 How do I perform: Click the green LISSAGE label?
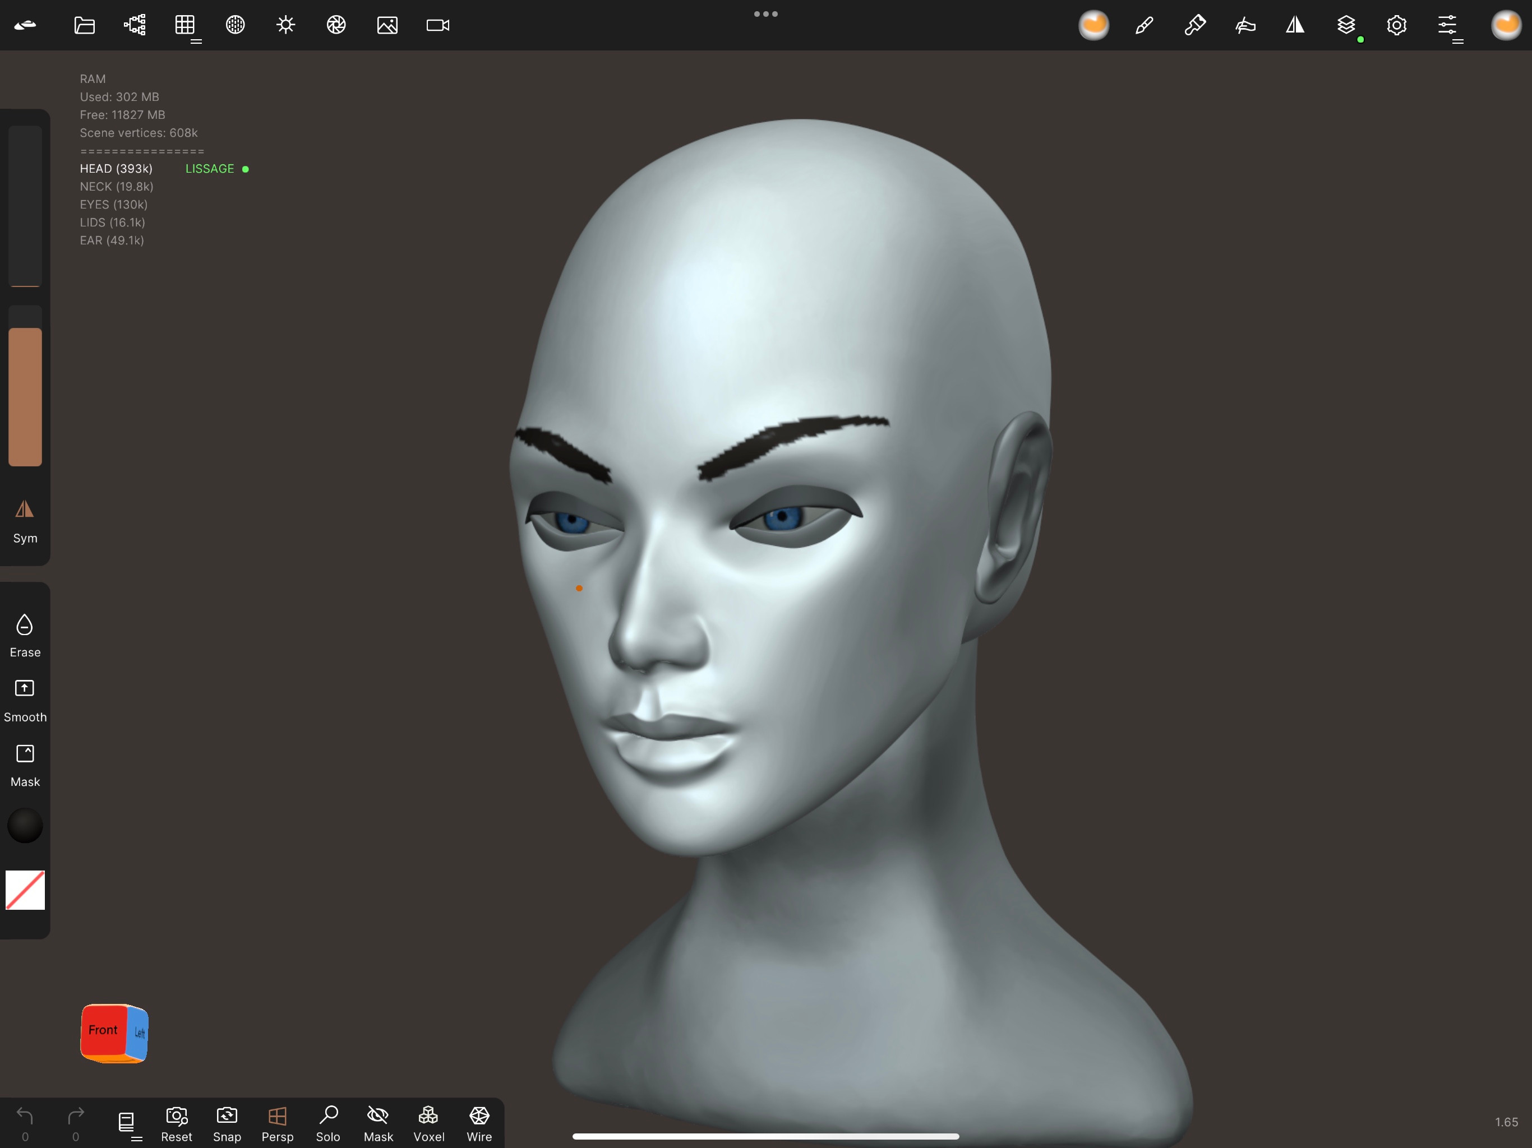tap(210, 169)
